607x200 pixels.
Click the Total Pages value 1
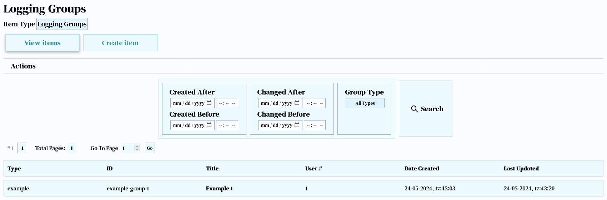(x=71, y=148)
